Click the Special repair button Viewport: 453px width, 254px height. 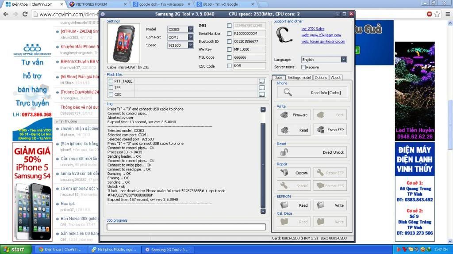pos(294,186)
